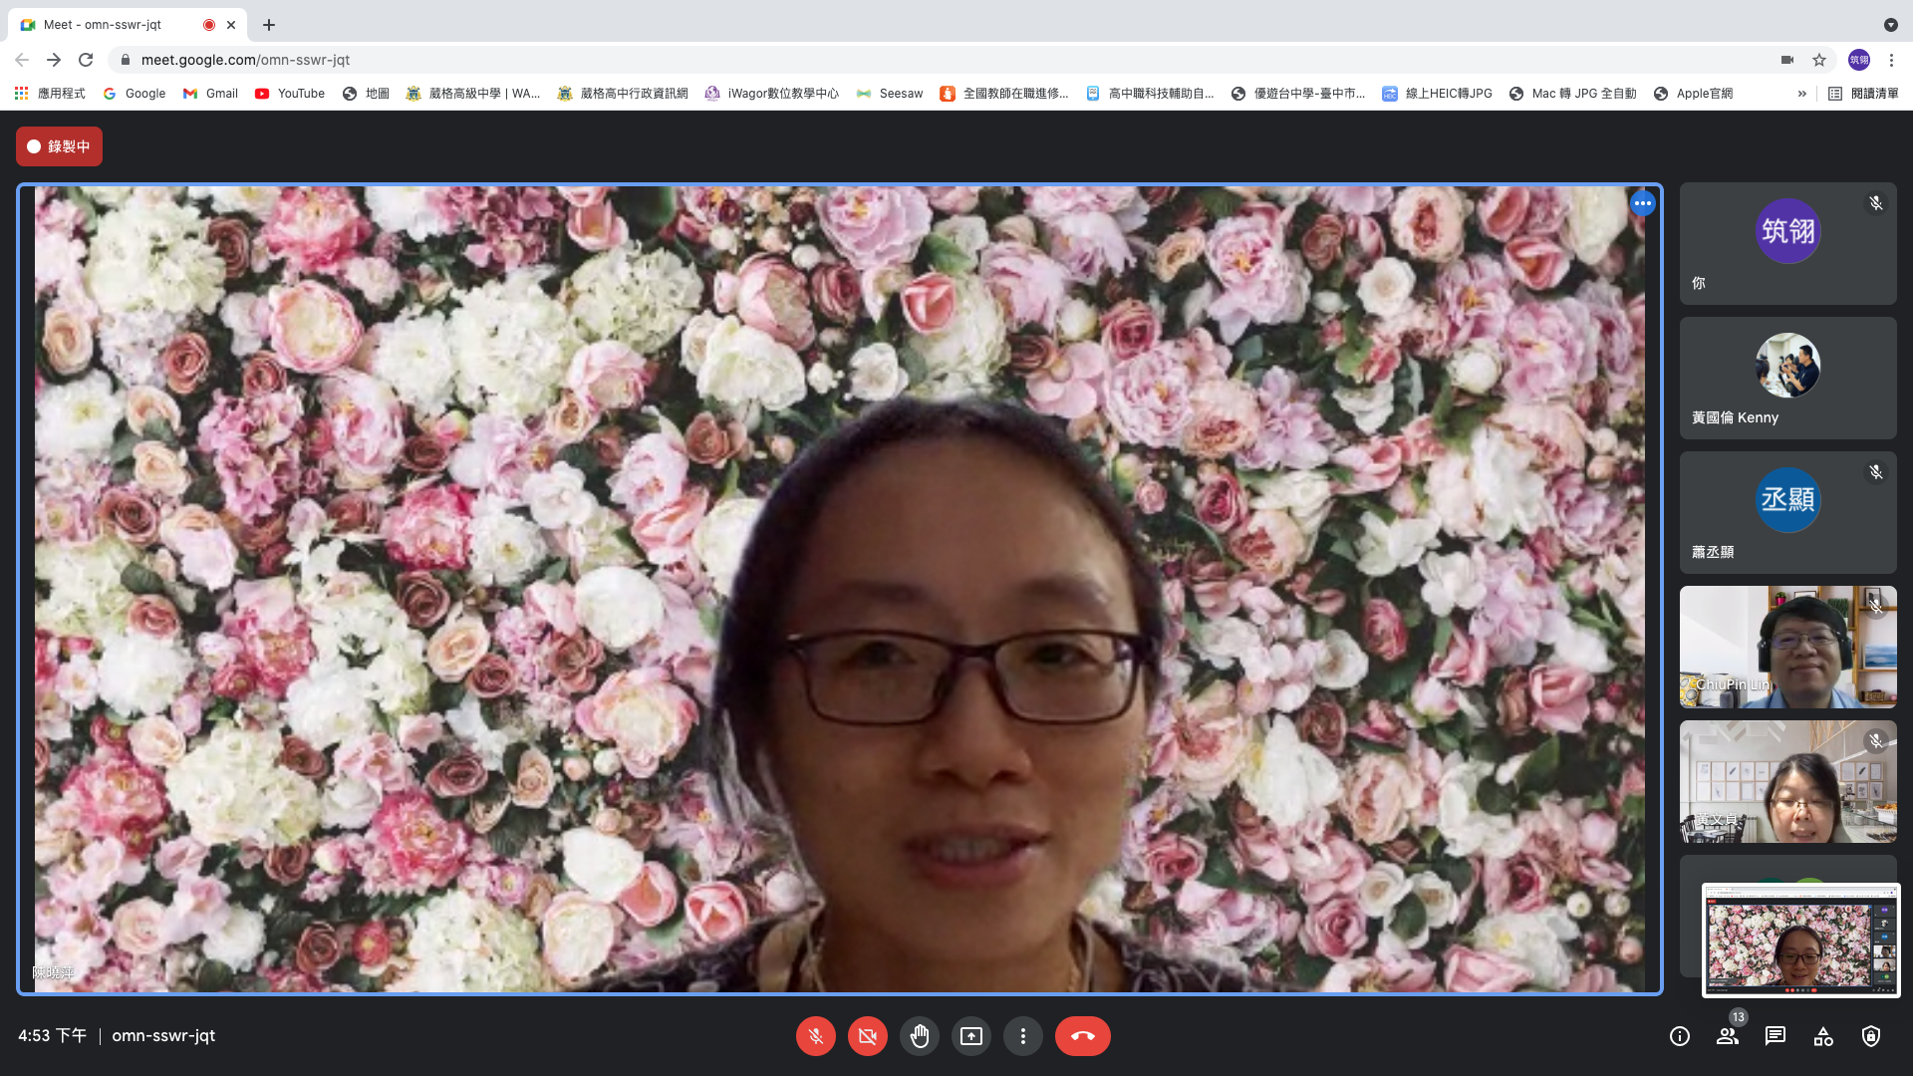
Task: Toggle microphone mute button
Action: 815,1036
